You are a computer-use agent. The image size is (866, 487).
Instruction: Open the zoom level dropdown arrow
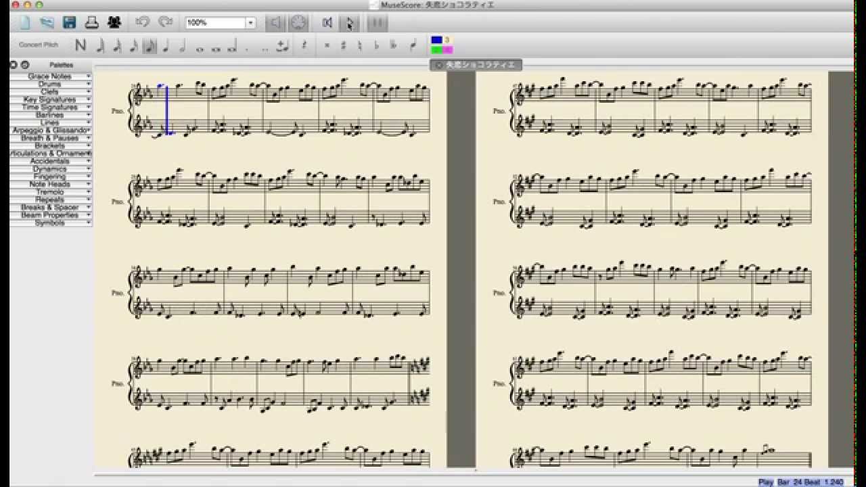(250, 23)
